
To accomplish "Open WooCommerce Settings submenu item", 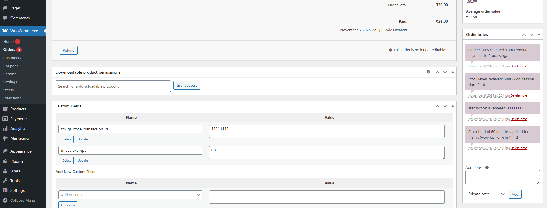I will pos(10,82).
